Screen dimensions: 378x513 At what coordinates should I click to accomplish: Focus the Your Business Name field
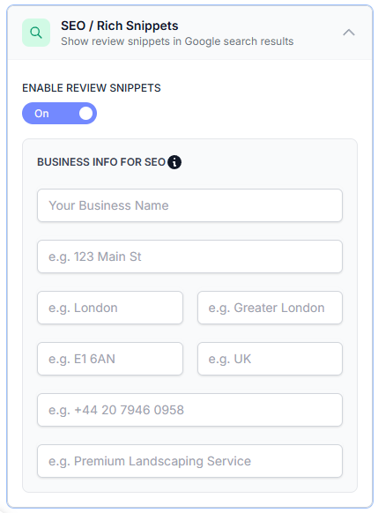click(x=189, y=205)
